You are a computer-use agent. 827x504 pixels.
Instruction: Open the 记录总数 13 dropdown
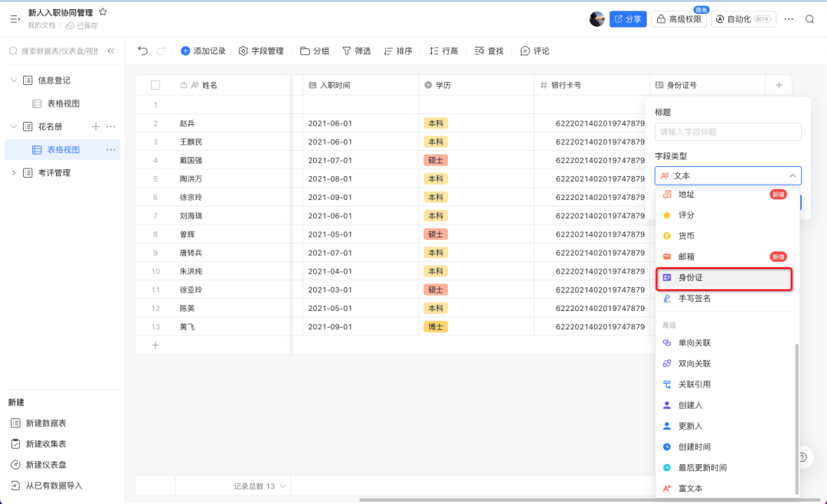[260, 486]
